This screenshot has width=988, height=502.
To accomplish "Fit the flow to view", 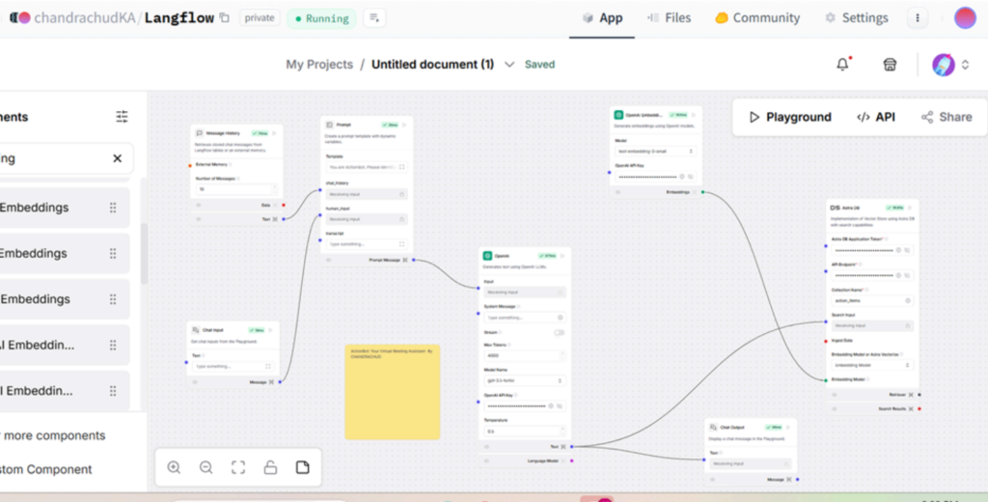I will (238, 467).
